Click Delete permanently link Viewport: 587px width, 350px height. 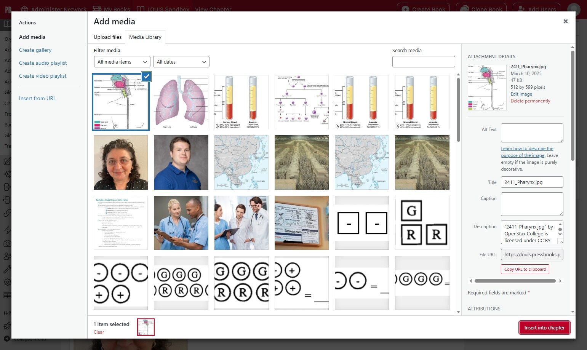click(531, 101)
